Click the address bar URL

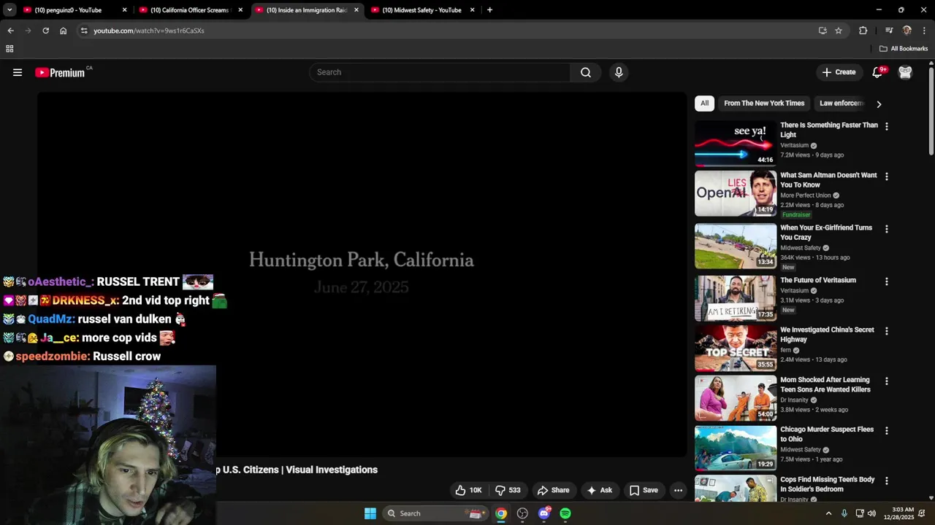(149, 31)
